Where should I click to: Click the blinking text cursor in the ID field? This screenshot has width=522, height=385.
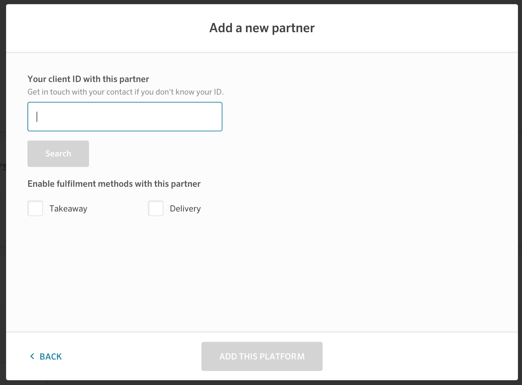(x=37, y=117)
